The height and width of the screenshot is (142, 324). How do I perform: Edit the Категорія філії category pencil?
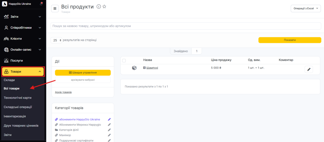pyautogui.click(x=109, y=130)
